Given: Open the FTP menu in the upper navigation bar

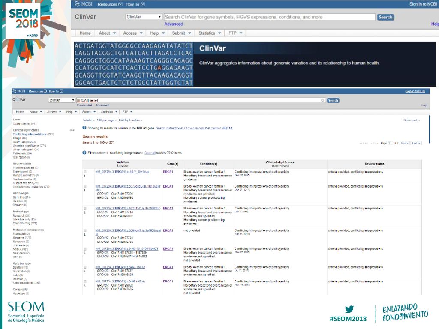Looking at the screenshot, I should pyautogui.click(x=235, y=33).
